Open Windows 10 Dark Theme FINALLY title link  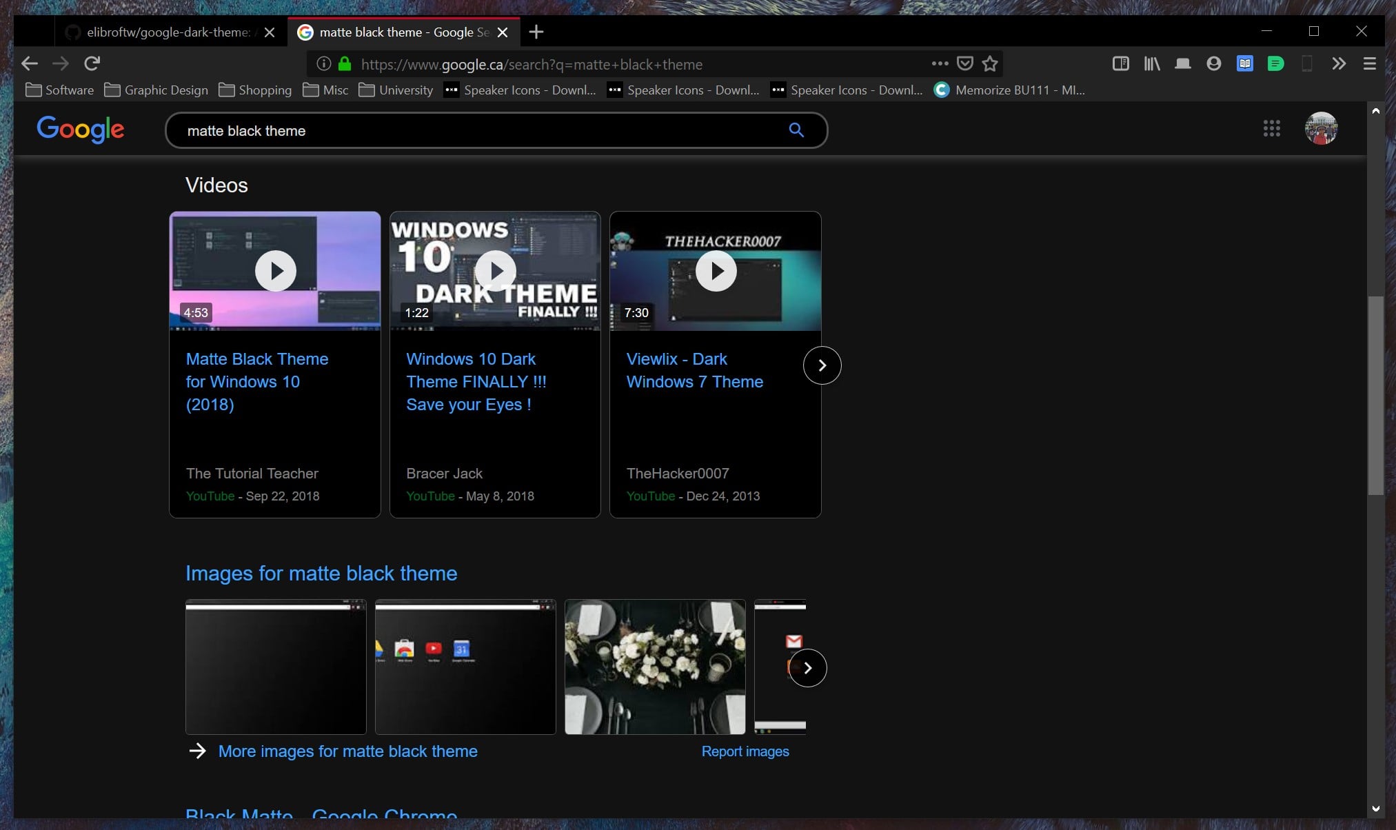[x=476, y=381]
